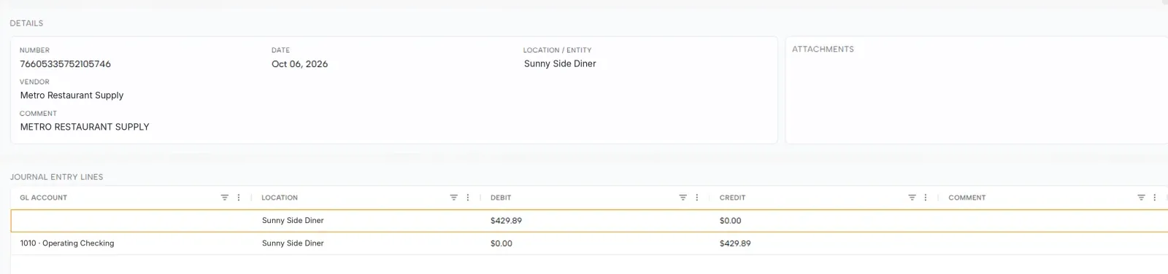Open filter icon for Credit column
The height and width of the screenshot is (274, 1168).
pos(912,197)
